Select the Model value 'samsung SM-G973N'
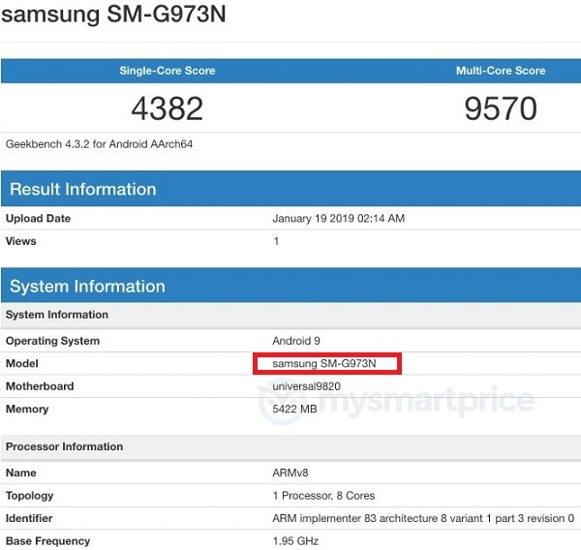 tap(324, 363)
